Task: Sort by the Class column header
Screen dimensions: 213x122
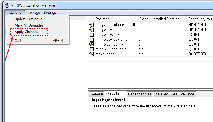Action: click(144, 19)
